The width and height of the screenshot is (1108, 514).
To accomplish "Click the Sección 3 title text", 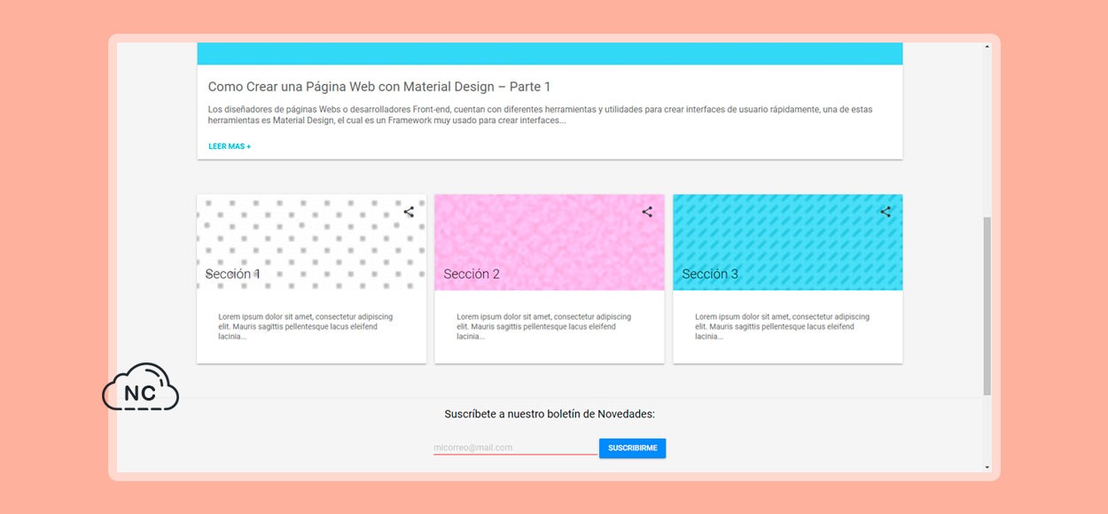I will pyautogui.click(x=710, y=274).
